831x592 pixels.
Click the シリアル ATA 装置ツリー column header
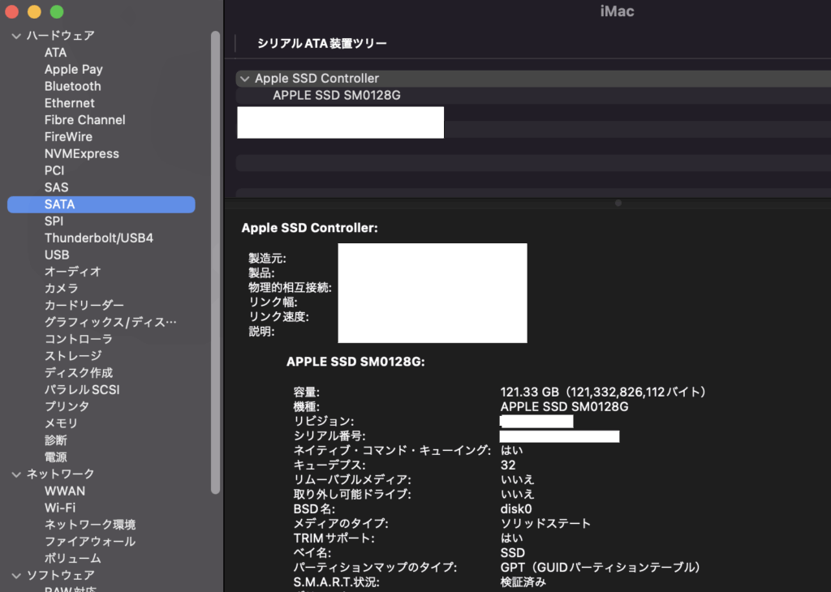(322, 44)
